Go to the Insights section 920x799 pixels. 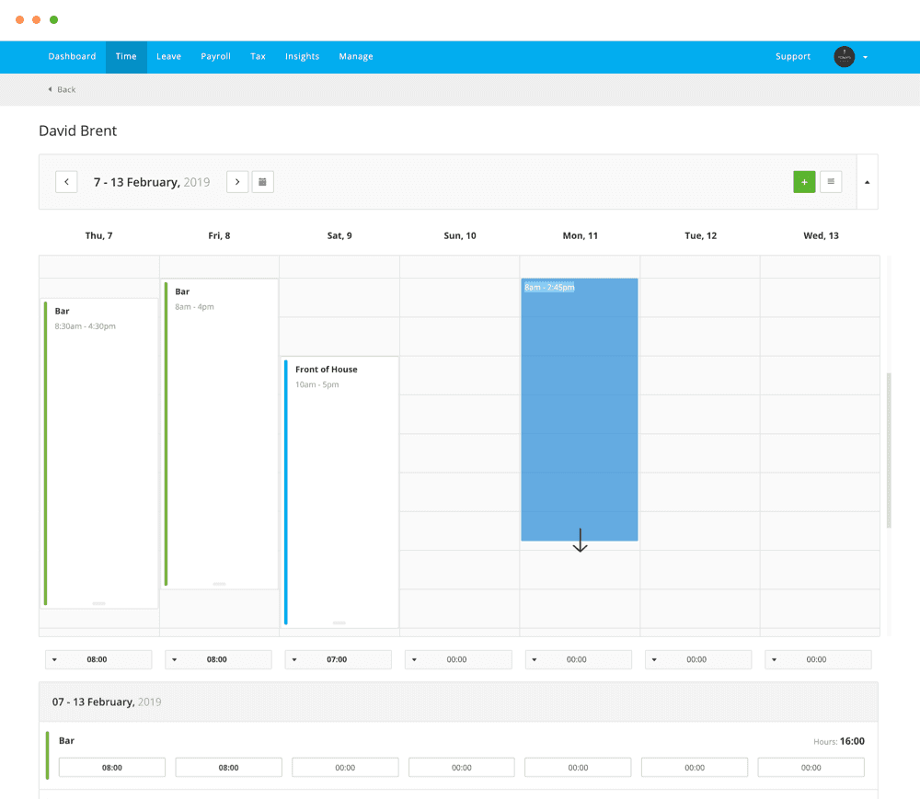[302, 56]
